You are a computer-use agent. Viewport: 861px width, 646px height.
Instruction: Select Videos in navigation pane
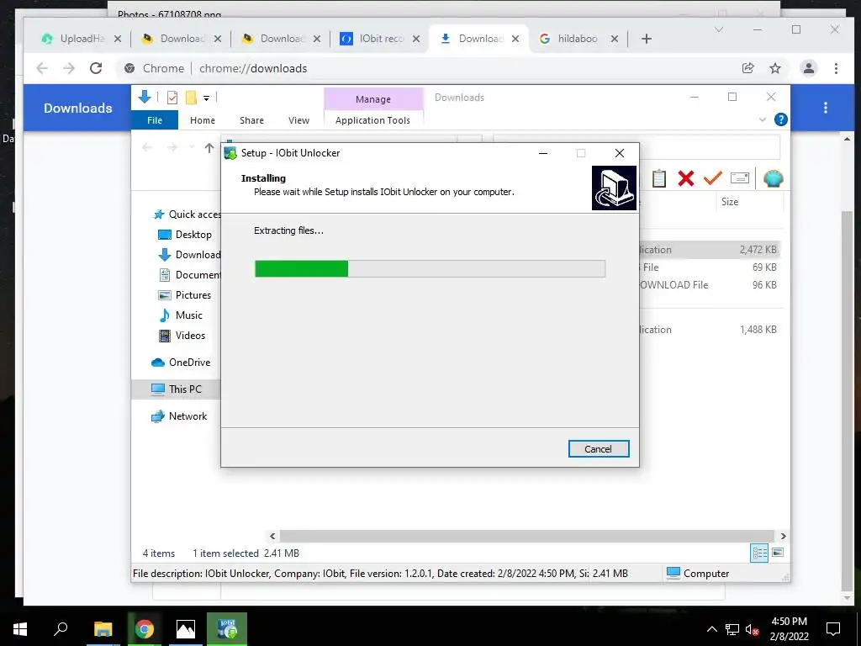click(x=182, y=335)
